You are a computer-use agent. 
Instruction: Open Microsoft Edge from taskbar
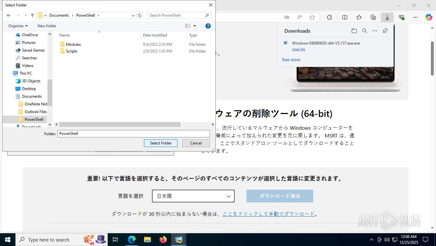pos(132,240)
